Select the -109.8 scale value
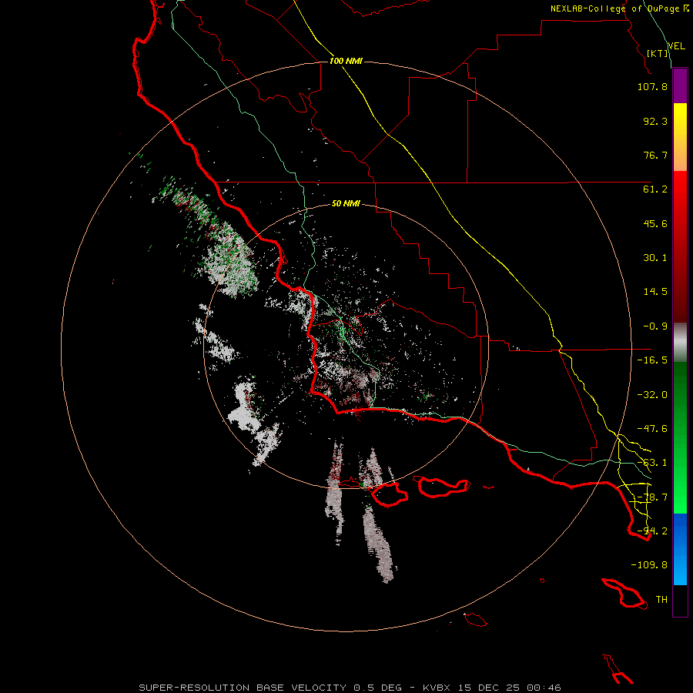 (649, 565)
